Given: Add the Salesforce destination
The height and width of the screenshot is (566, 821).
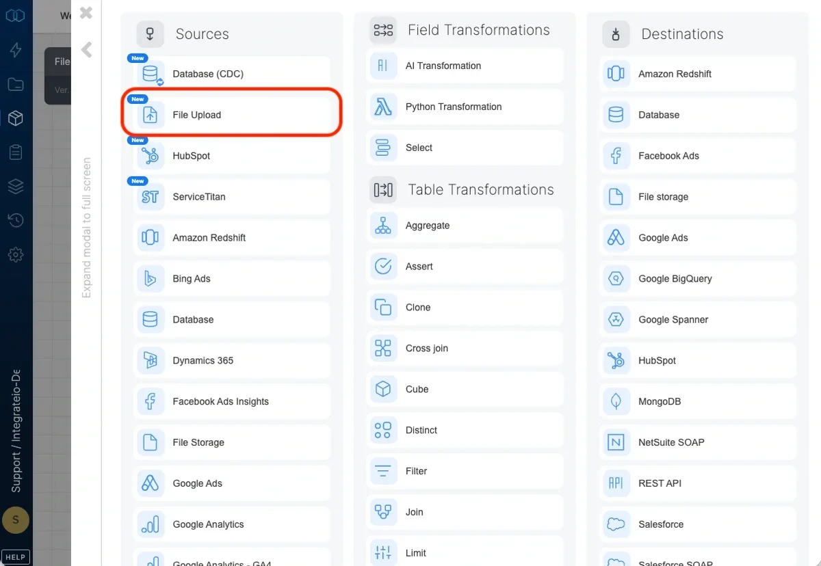Looking at the screenshot, I should click(698, 524).
